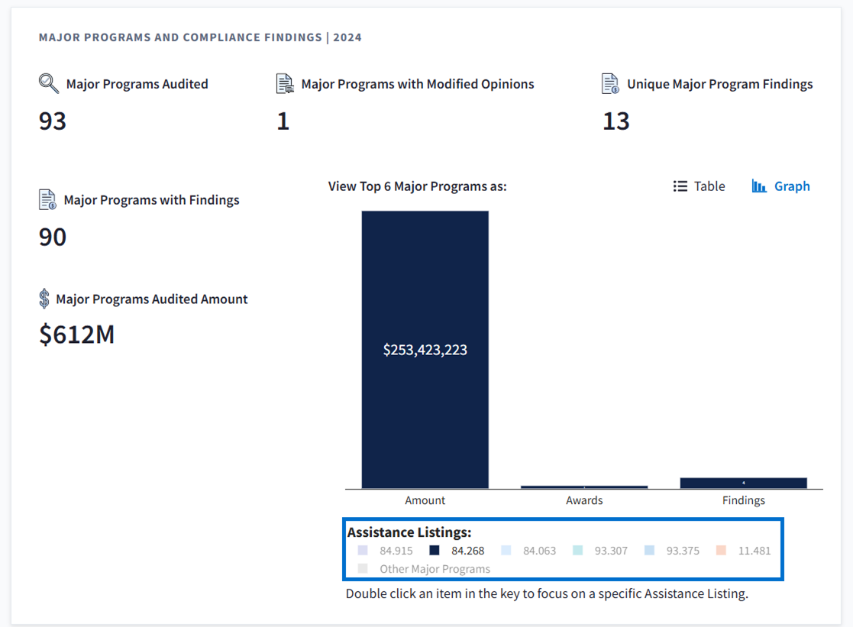Click the 84.063 legend label
Screen dimensions: 853x627
[539, 551]
